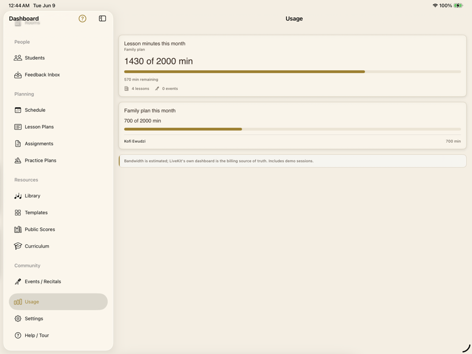Open the Settings menu item
Image resolution: width=472 pixels, height=354 pixels.
click(x=58, y=318)
